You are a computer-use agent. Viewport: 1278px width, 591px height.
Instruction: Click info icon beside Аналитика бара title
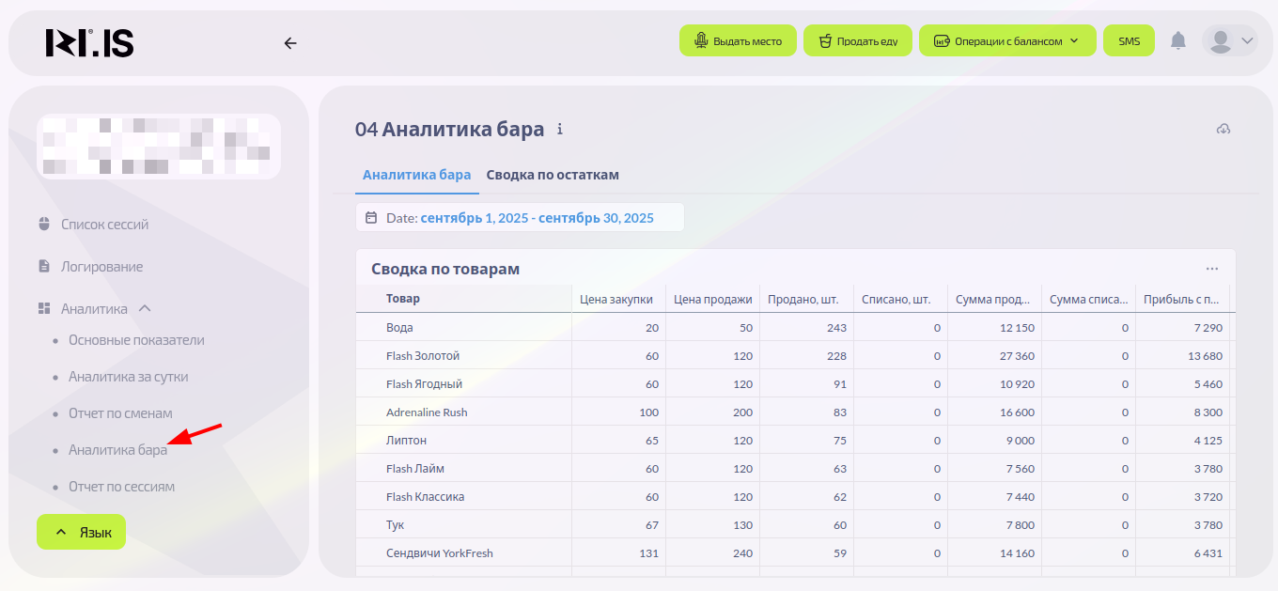(560, 130)
